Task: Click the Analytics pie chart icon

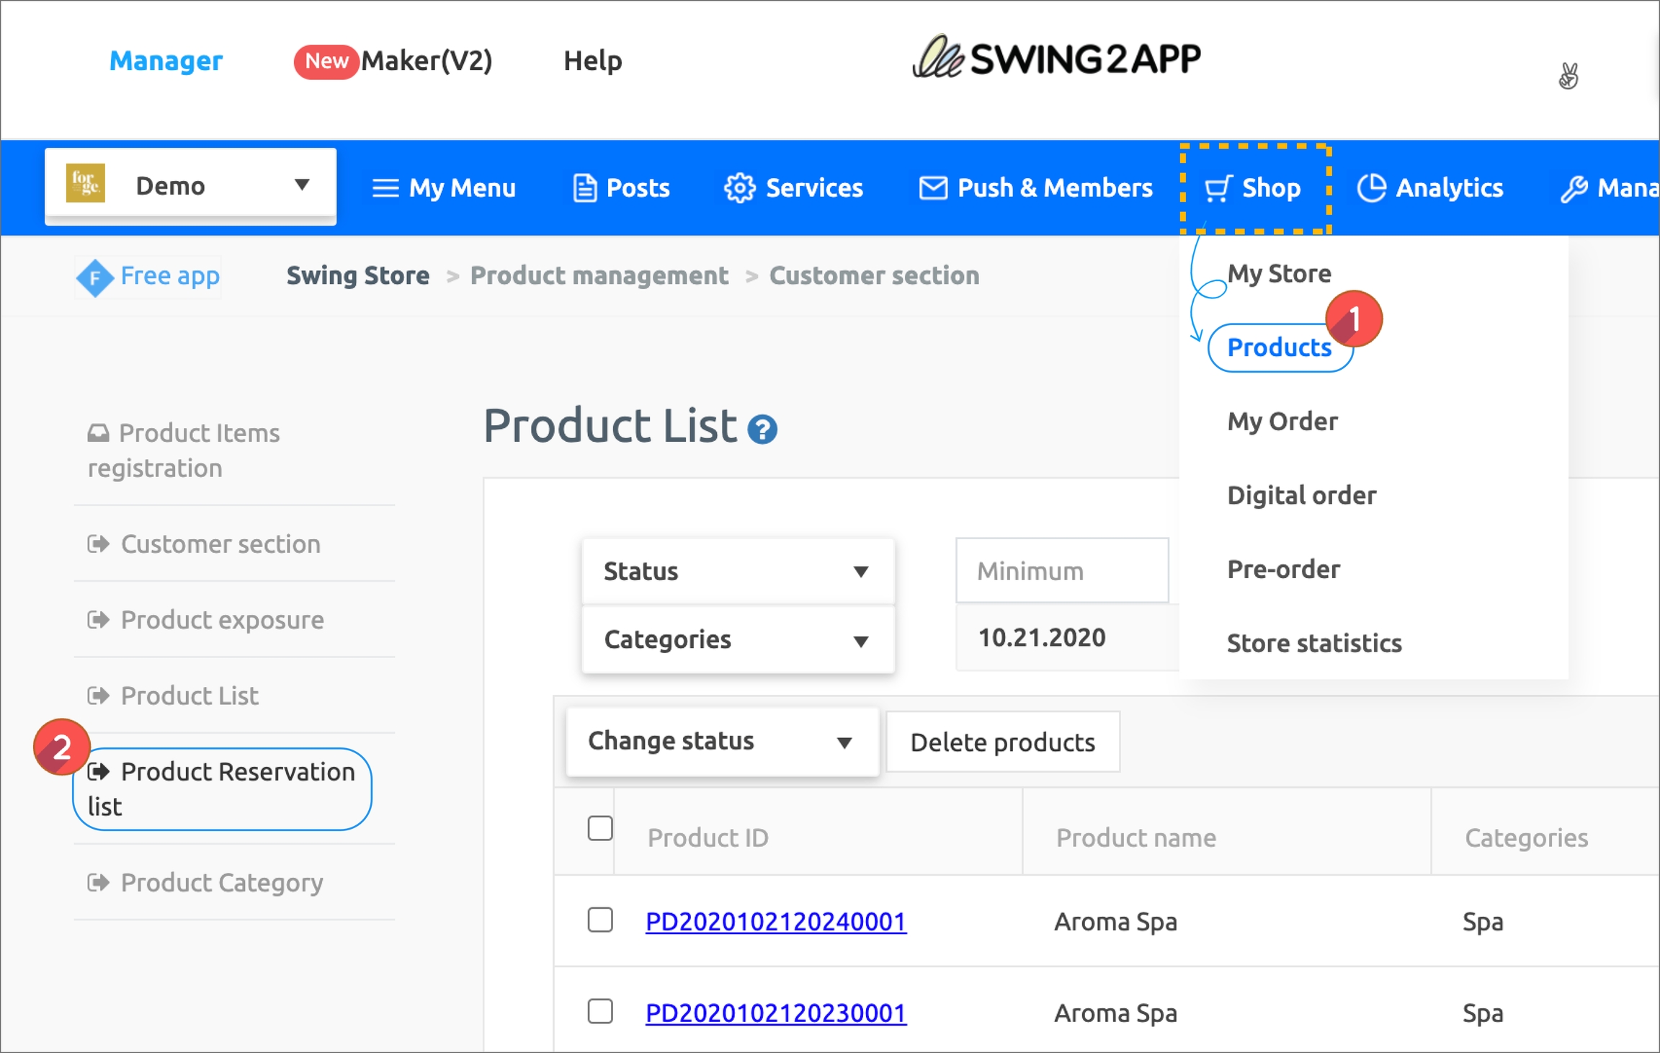Action: [x=1371, y=188]
